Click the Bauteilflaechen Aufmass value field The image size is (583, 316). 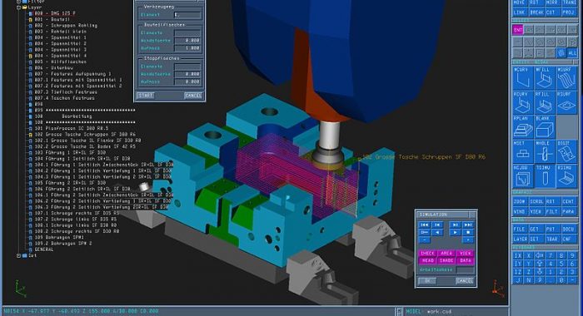click(187, 48)
